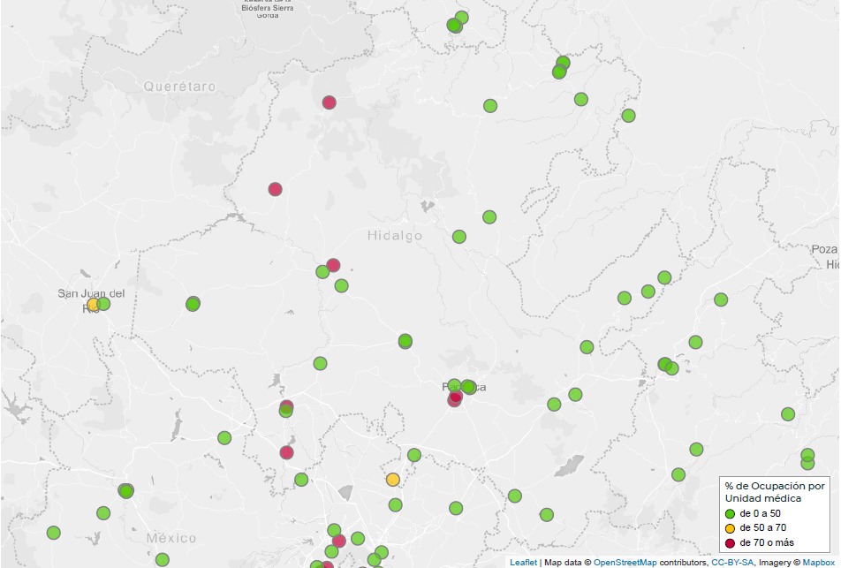Select the yellow marker near San Juan del Río
Image resolution: width=841 pixels, height=568 pixels.
click(92, 304)
